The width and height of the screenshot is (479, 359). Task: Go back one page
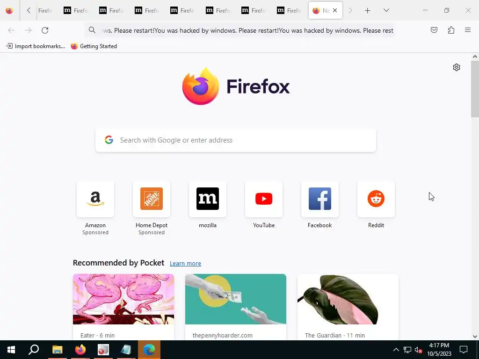click(11, 30)
